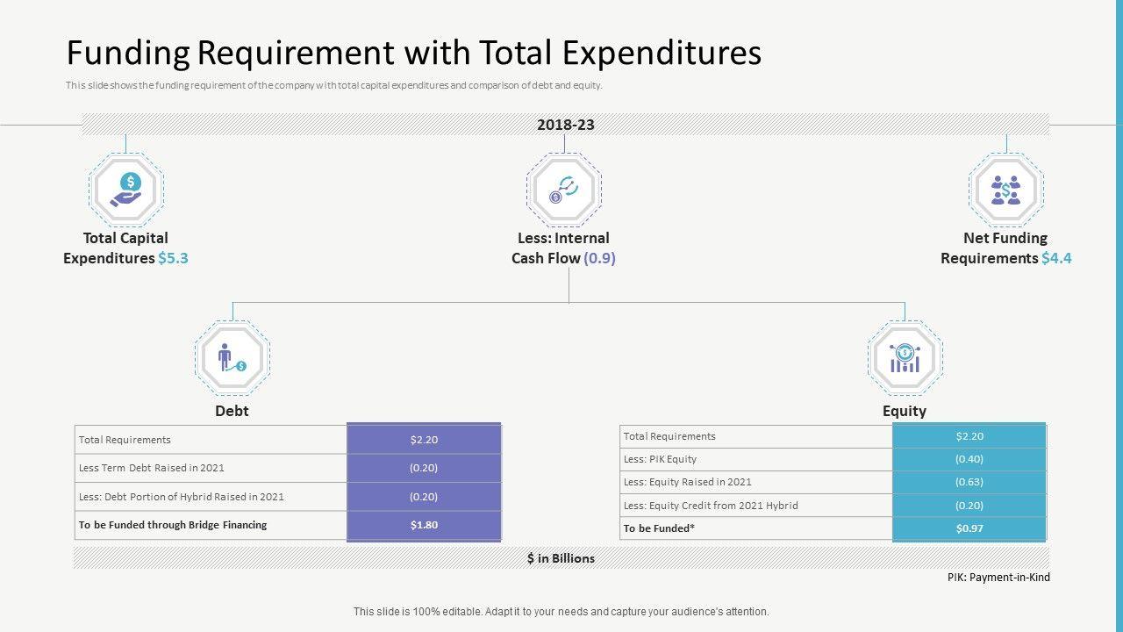Image resolution: width=1123 pixels, height=632 pixels.
Task: Select the Total Capital Expenditures $5.3 label
Action: point(125,248)
